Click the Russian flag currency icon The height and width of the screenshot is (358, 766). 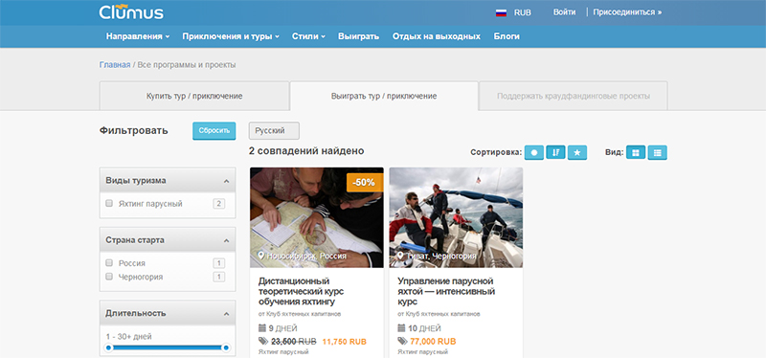click(501, 12)
